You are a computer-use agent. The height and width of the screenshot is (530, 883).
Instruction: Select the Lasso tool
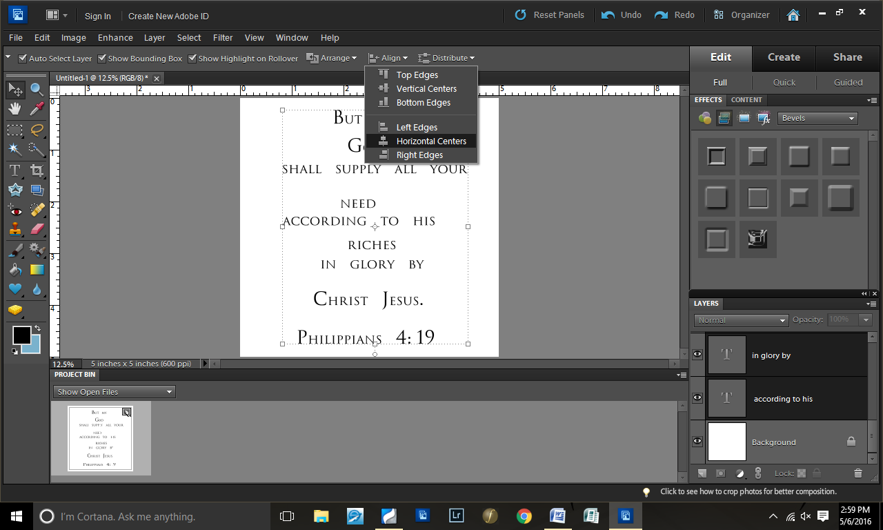[37, 129]
